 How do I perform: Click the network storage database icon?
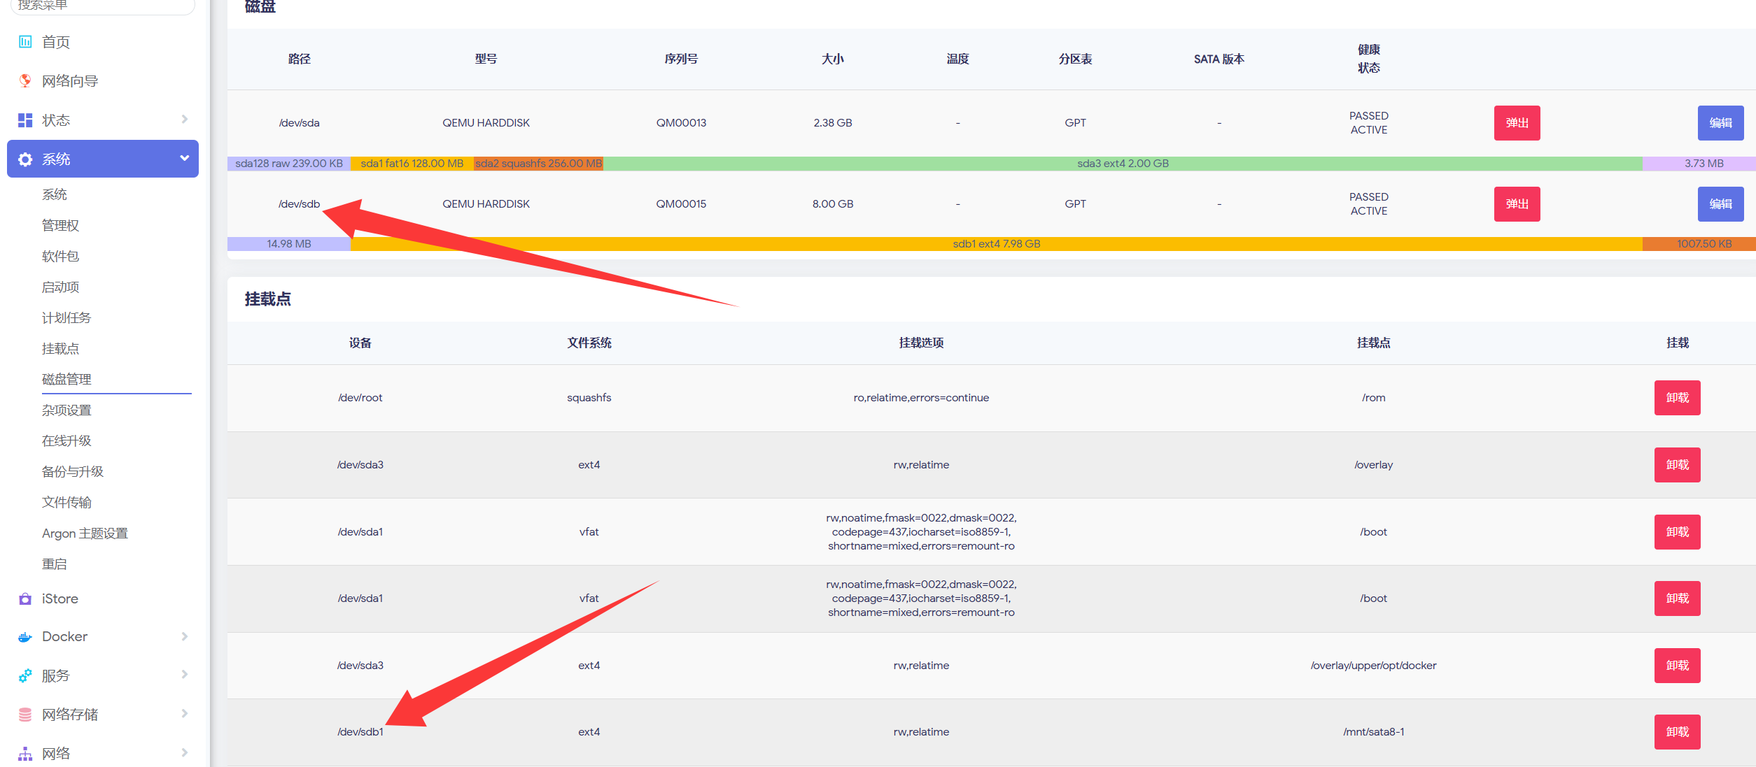click(x=25, y=715)
